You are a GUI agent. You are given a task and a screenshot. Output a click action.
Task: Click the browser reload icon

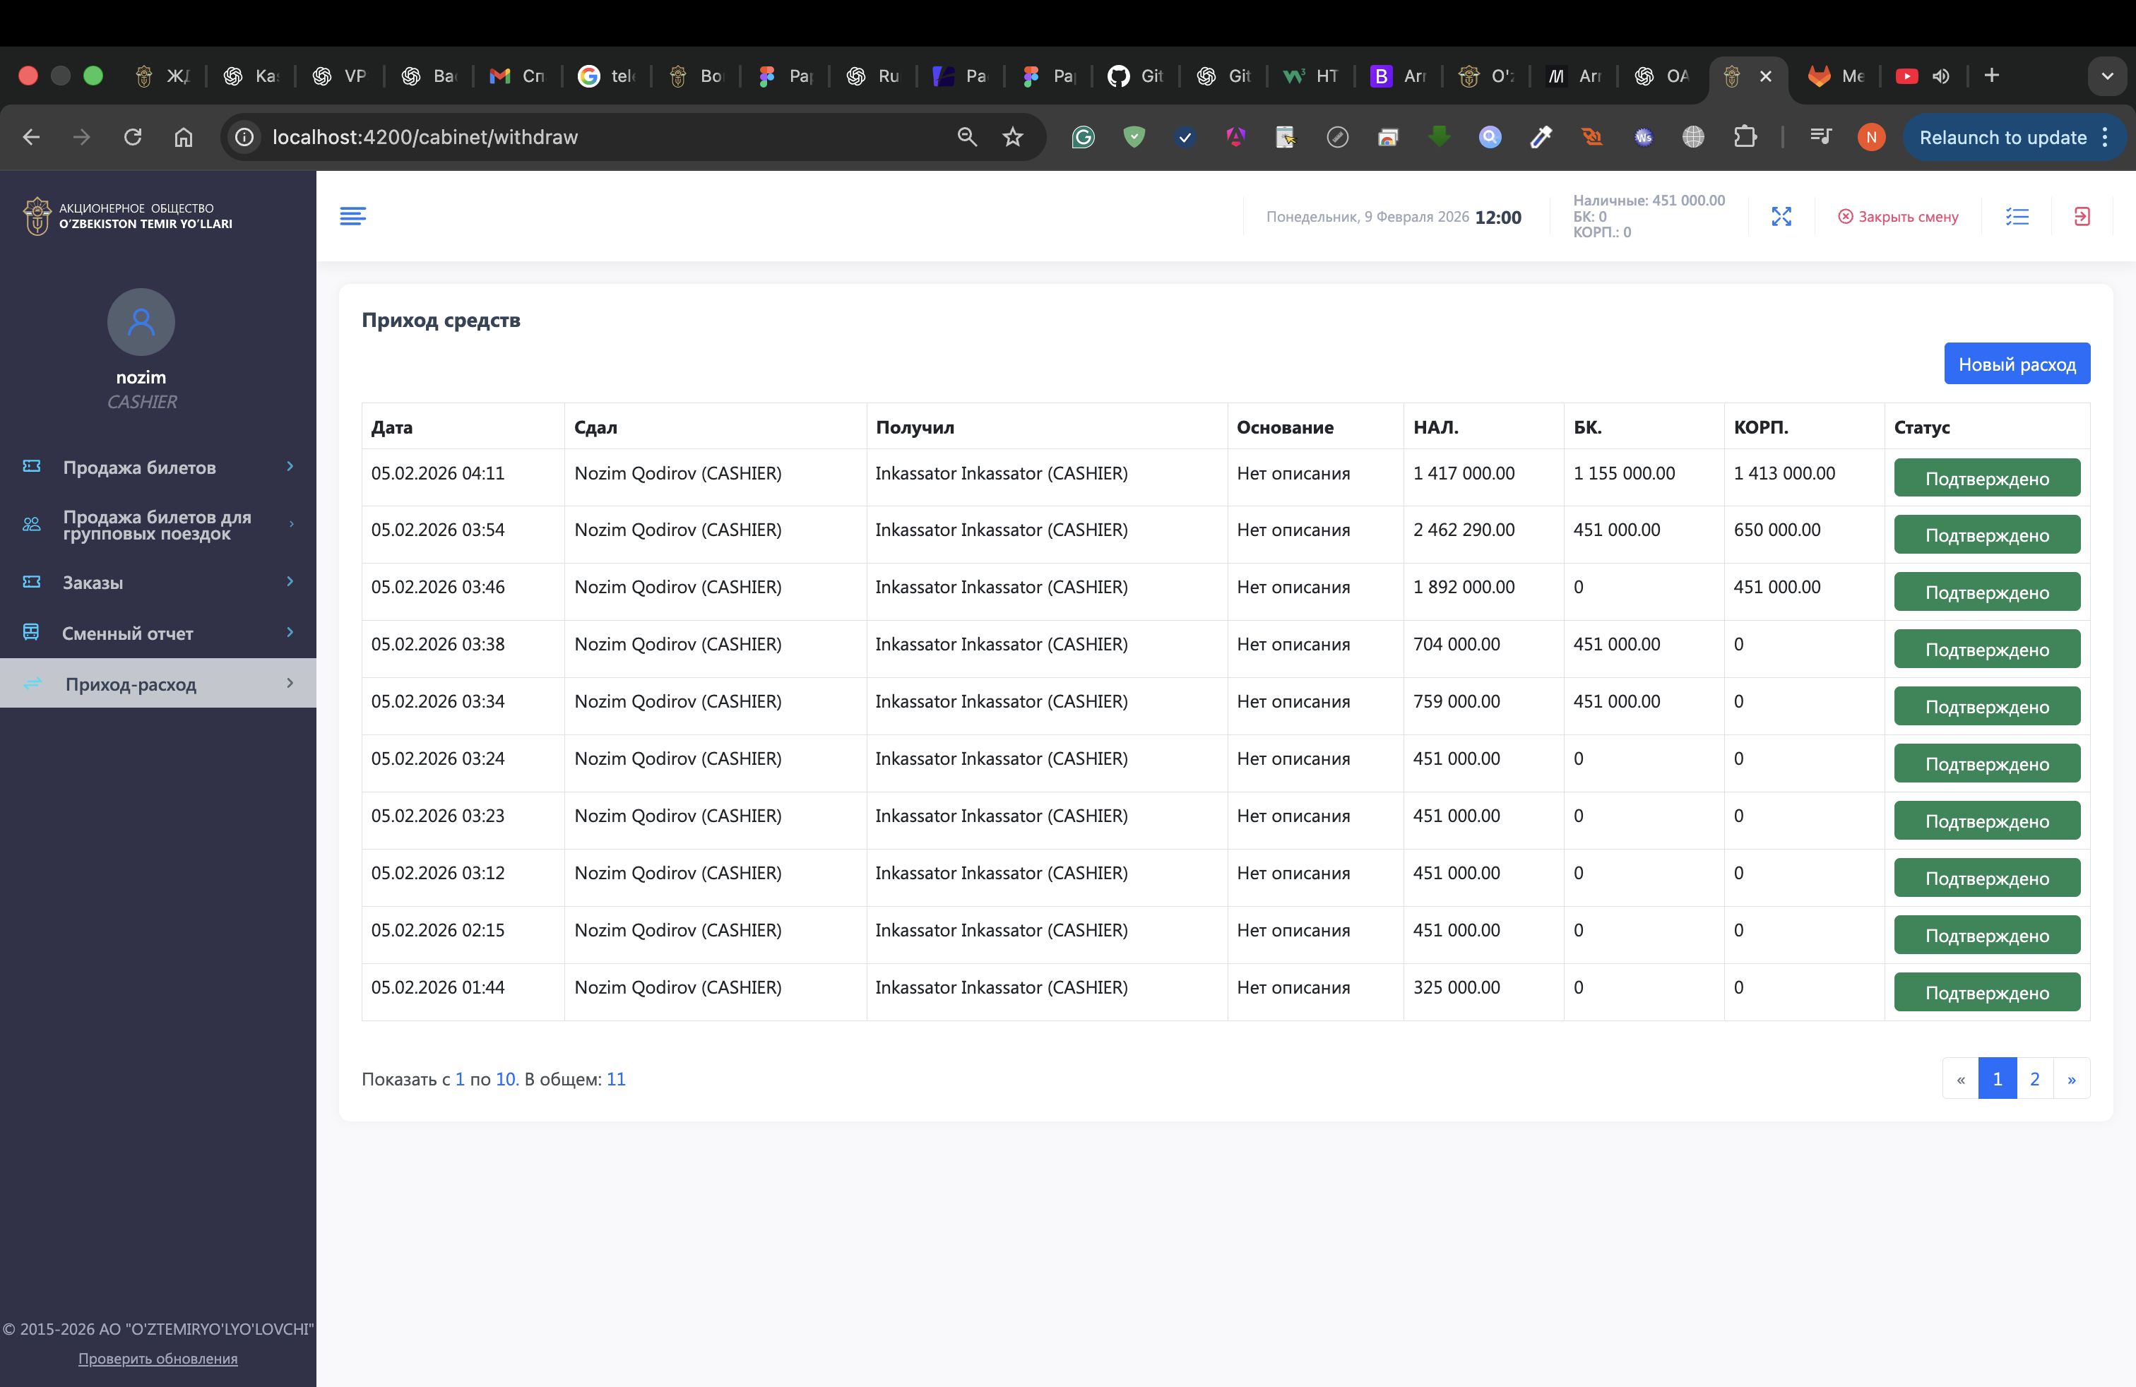(x=133, y=137)
